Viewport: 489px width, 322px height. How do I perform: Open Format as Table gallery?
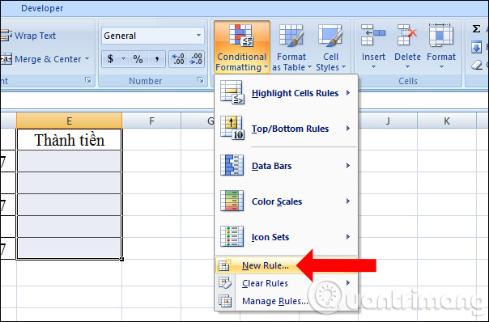pos(291,47)
